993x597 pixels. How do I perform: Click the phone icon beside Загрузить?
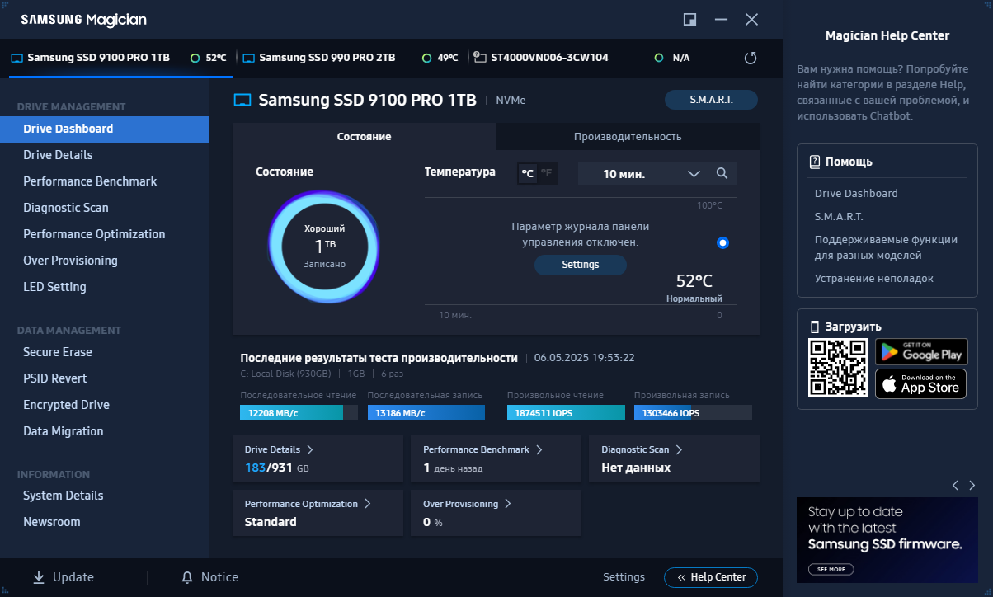[x=815, y=327]
